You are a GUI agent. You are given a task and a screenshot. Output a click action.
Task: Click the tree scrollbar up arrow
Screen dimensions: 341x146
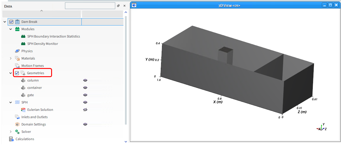click(x=126, y=12)
